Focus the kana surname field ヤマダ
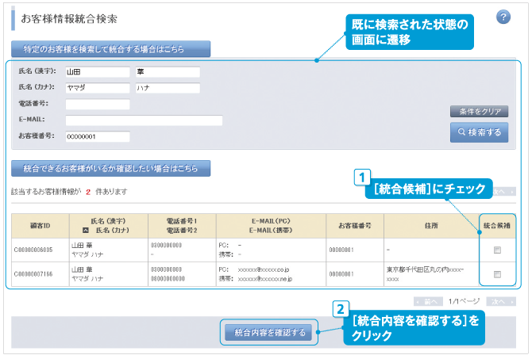 [98, 88]
